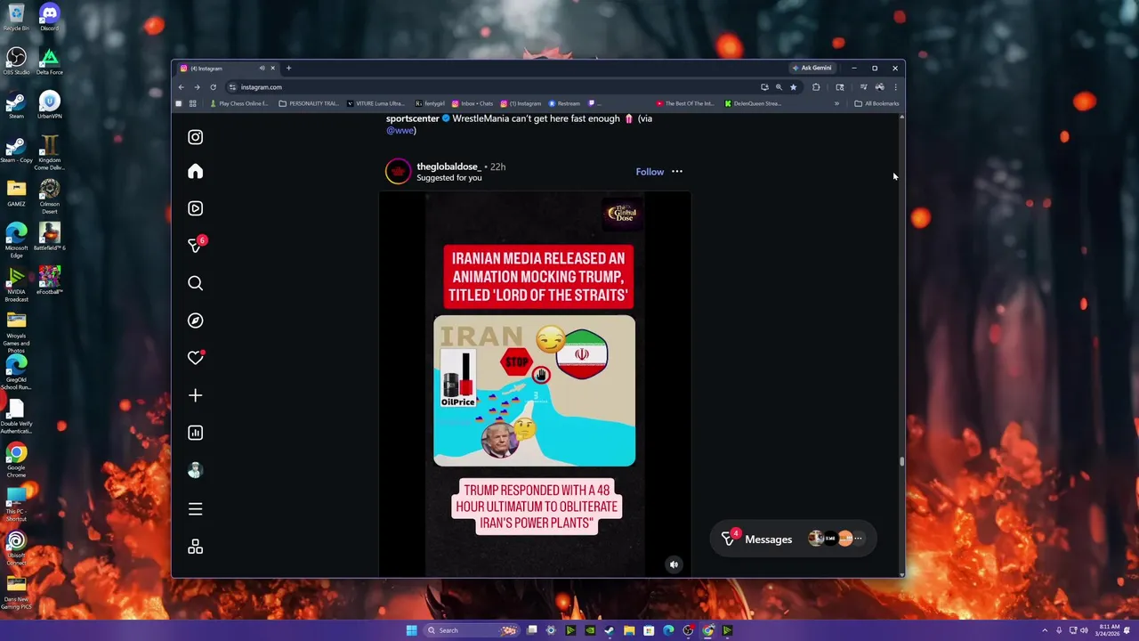Open the @wwe mention link
The image size is (1139, 641).
[x=401, y=131]
